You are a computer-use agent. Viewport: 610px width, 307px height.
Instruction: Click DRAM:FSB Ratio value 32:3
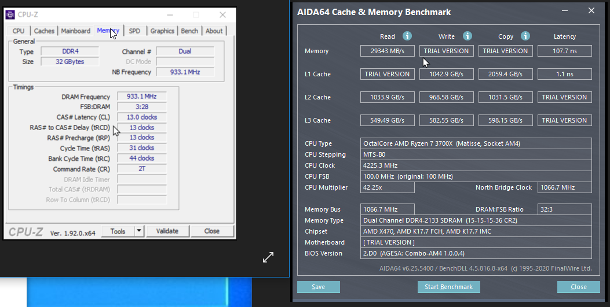(565, 209)
